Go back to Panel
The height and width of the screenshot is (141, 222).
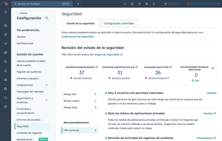(x=24, y=13)
